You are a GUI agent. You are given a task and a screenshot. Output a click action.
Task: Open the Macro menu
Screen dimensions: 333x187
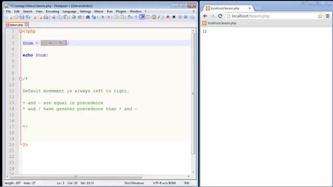point(99,11)
